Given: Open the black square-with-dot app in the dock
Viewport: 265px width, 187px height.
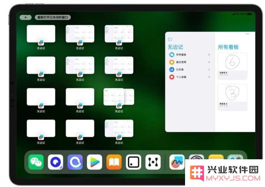Looking at the screenshot, I should 134,162.
